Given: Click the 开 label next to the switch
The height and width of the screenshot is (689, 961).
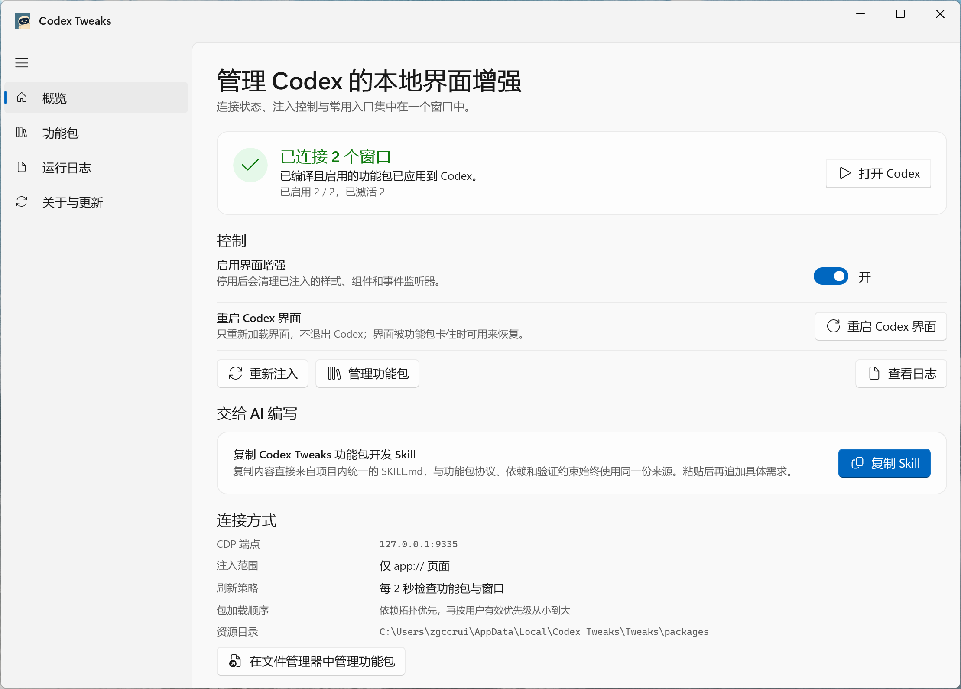Looking at the screenshot, I should (x=865, y=277).
